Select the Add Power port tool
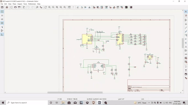This screenshot has width=188, height=105. click(x=186, y=24)
